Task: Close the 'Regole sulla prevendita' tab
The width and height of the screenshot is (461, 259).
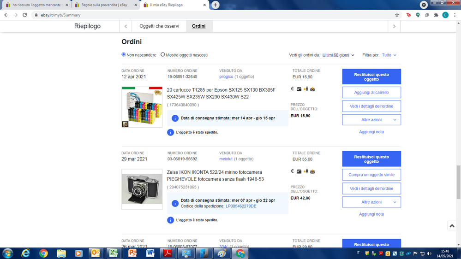Action: coord(136,5)
